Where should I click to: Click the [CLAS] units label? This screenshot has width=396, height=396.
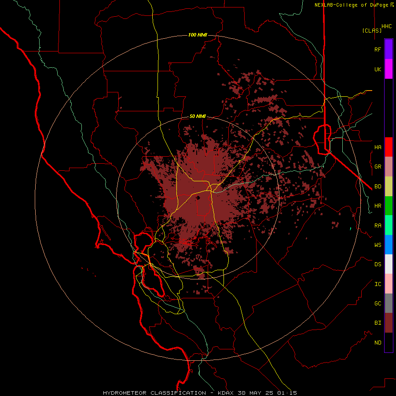pos(372,30)
